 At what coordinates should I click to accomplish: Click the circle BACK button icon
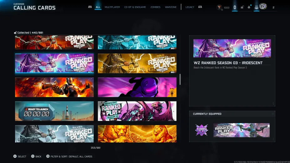[x=33, y=156]
